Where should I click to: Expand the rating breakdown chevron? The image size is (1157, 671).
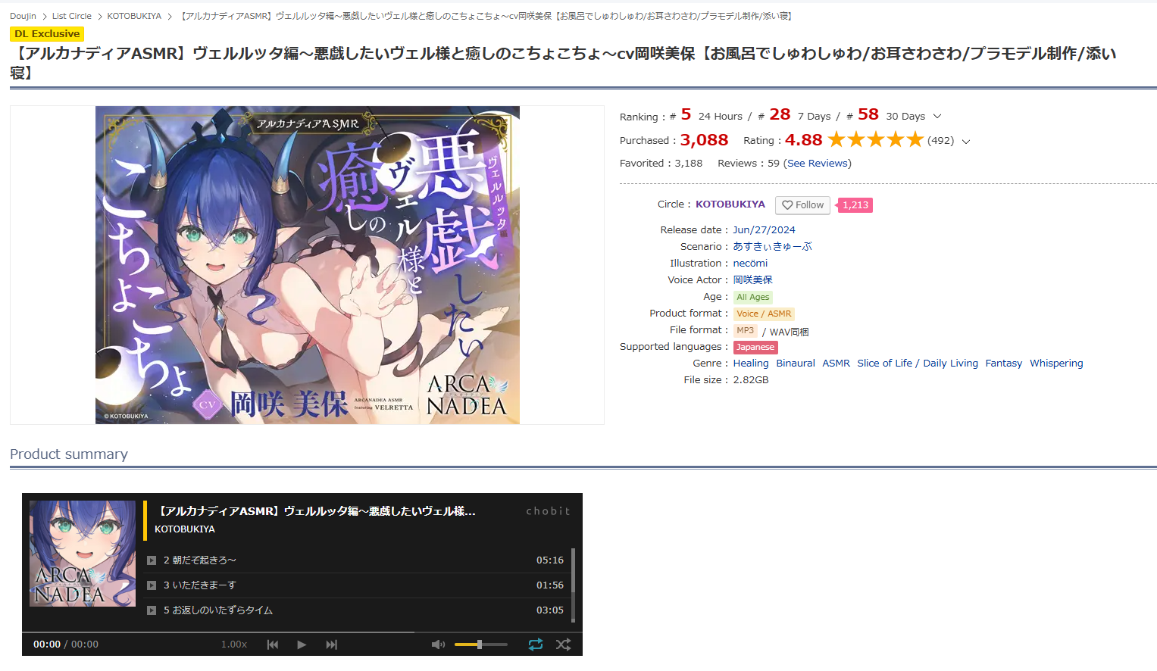click(x=966, y=141)
